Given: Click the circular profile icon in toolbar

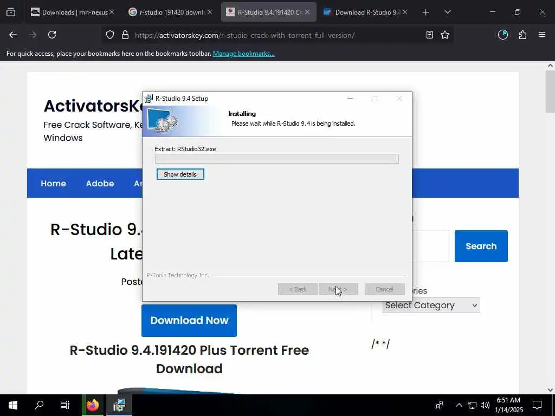Looking at the screenshot, I should pyautogui.click(x=502, y=35).
